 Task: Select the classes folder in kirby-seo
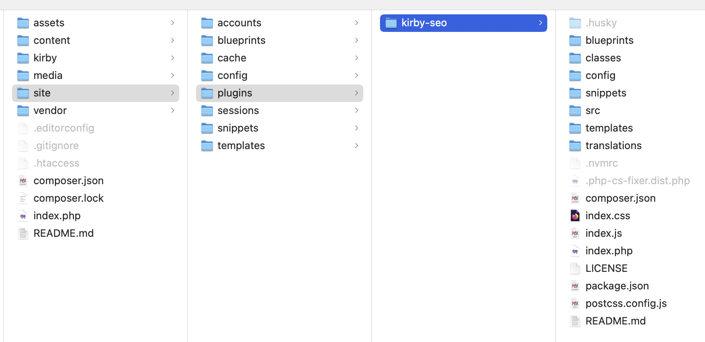pyautogui.click(x=603, y=58)
